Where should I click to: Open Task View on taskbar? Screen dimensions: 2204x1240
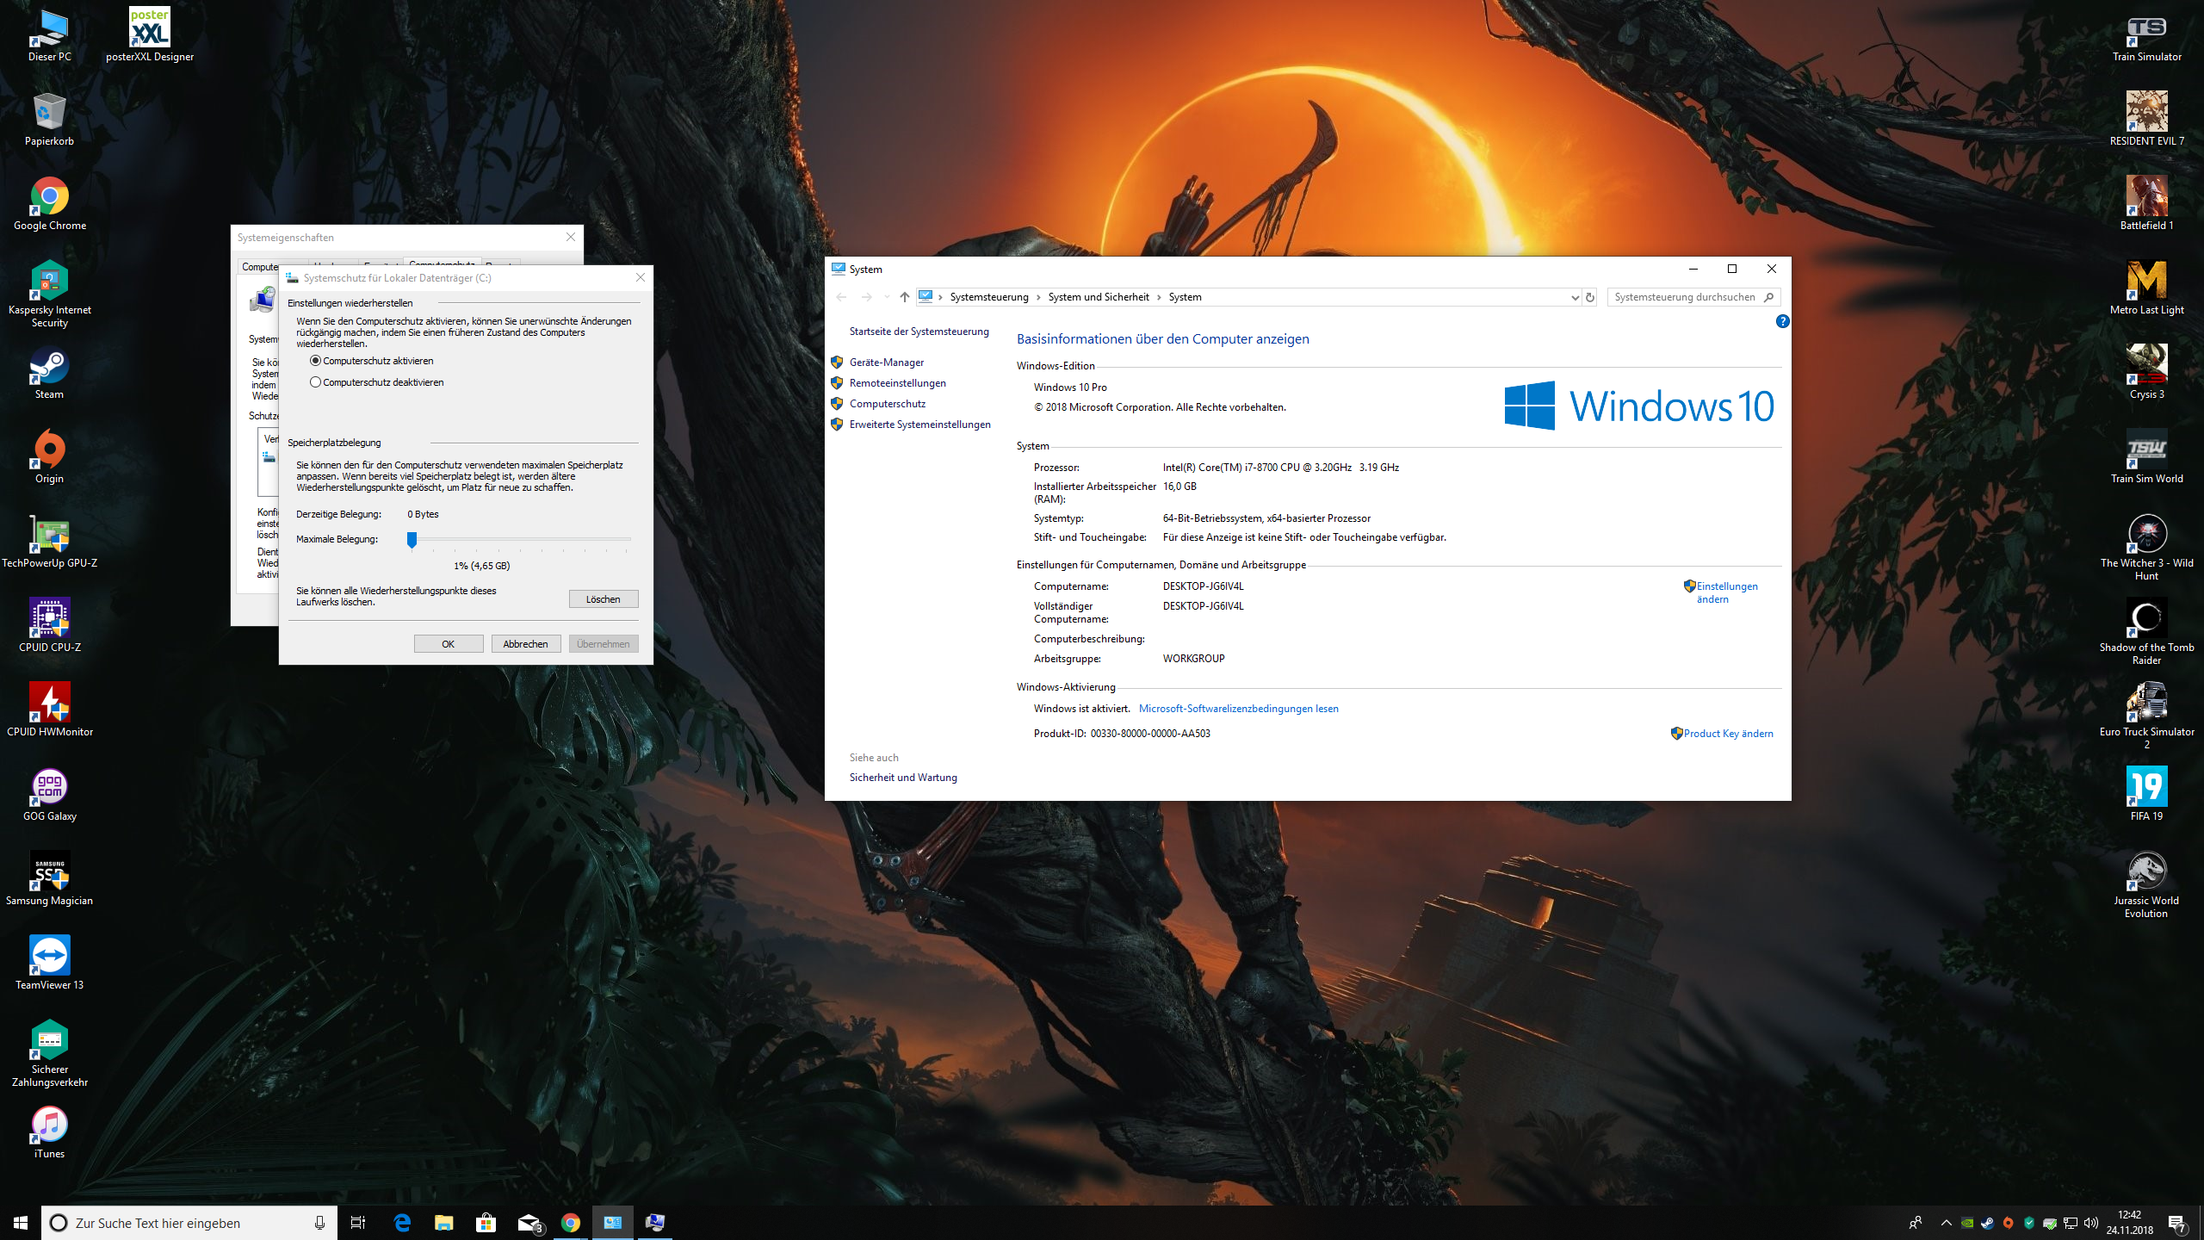[x=358, y=1223]
